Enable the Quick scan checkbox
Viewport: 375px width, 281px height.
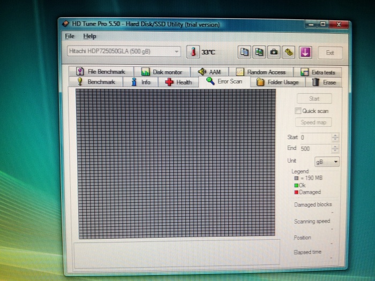pos(298,111)
